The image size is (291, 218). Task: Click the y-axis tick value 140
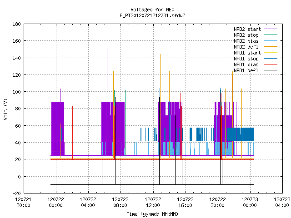(16, 58)
